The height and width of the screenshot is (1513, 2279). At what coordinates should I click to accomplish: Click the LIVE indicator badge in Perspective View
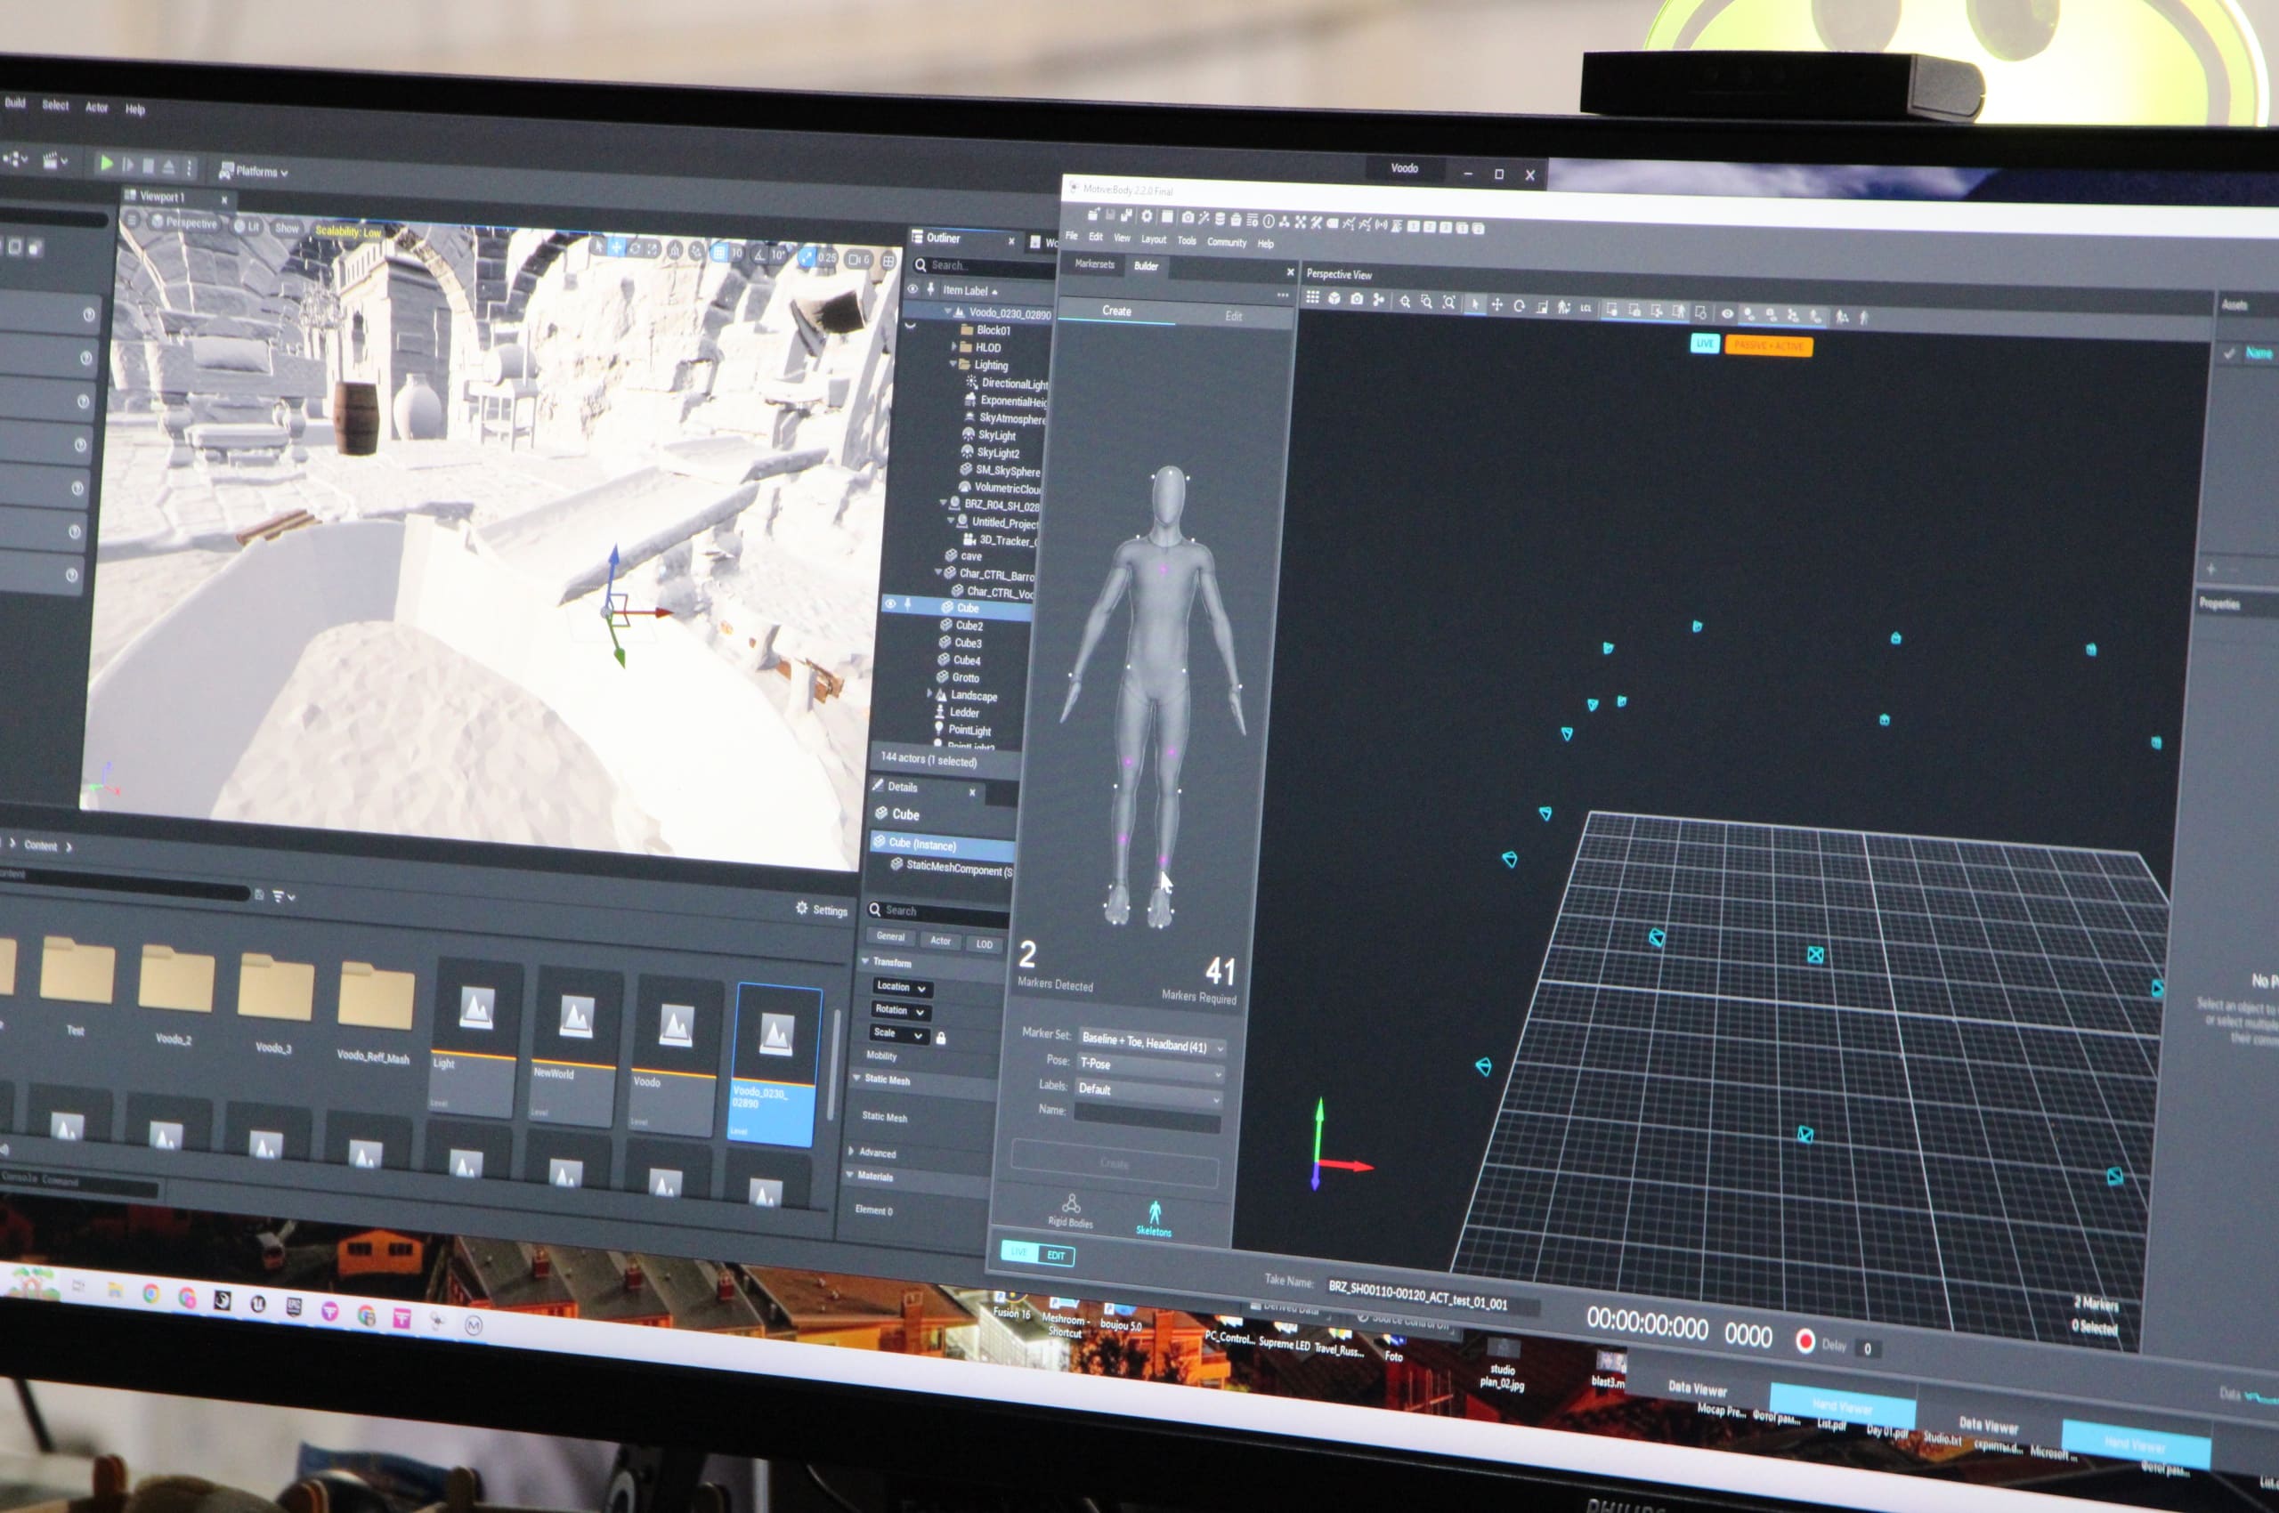coord(1705,343)
